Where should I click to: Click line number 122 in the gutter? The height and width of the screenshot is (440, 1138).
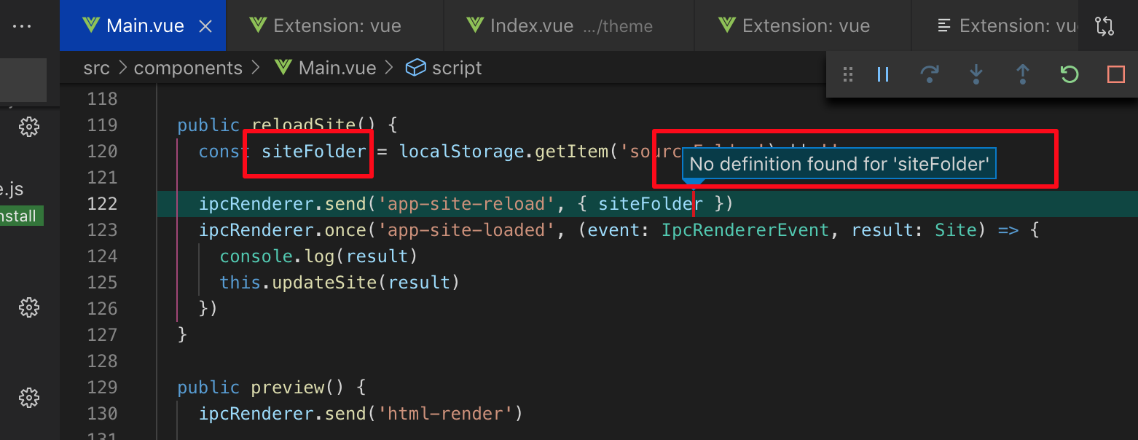click(102, 204)
